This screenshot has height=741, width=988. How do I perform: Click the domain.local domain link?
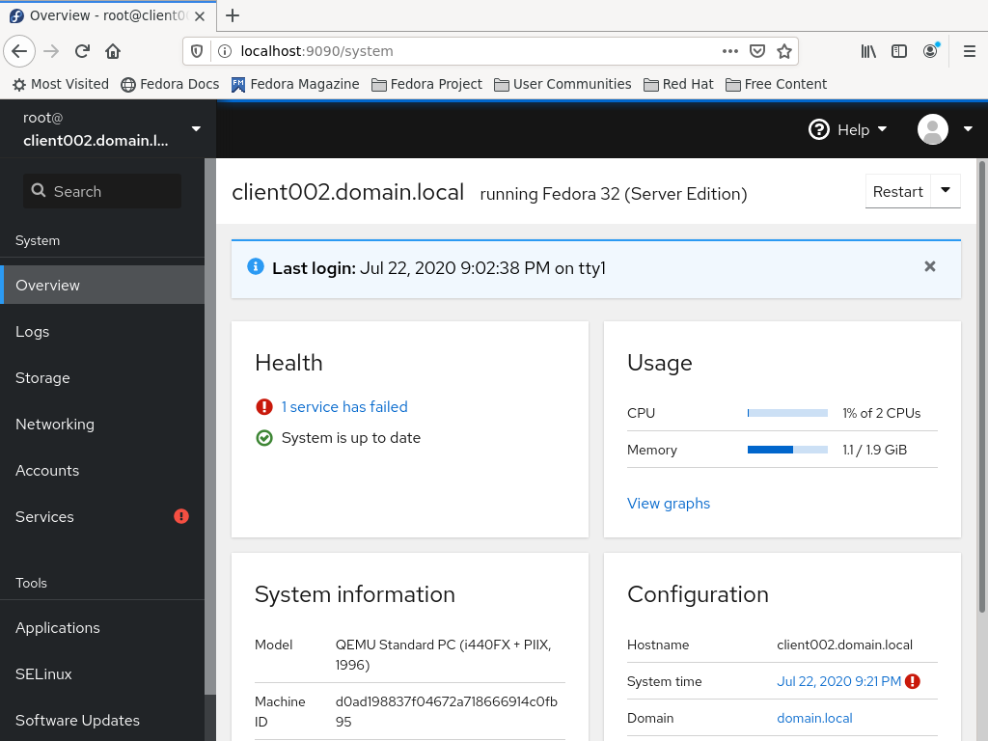click(x=814, y=718)
